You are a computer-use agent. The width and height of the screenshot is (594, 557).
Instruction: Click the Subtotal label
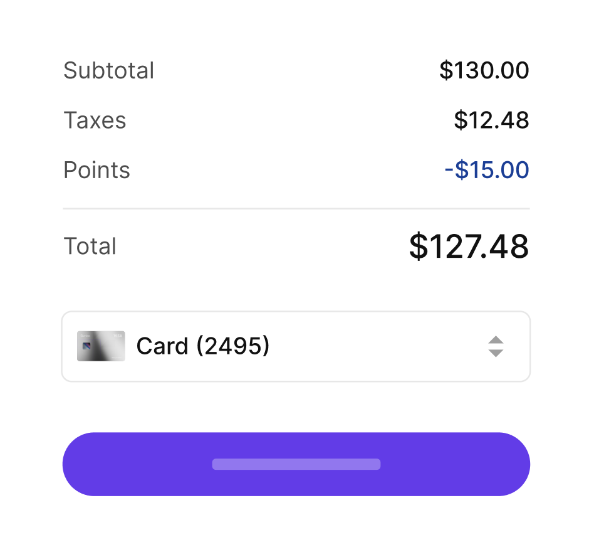click(x=108, y=70)
